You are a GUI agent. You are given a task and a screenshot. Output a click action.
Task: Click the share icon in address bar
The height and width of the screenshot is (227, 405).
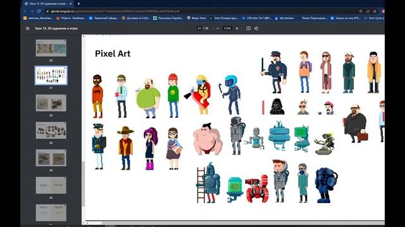(368, 11)
